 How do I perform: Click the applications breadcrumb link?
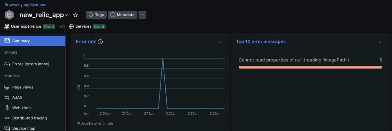pyautogui.click(x=35, y=5)
